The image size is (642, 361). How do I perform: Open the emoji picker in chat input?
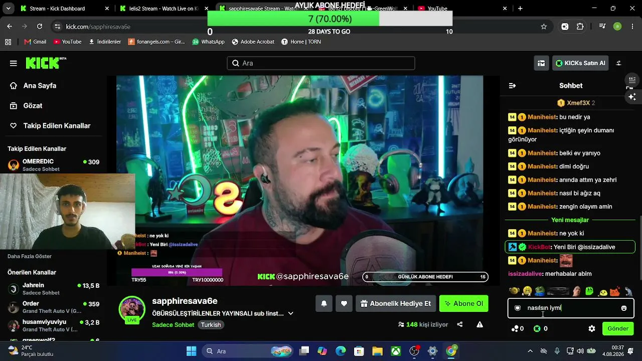pos(624,308)
